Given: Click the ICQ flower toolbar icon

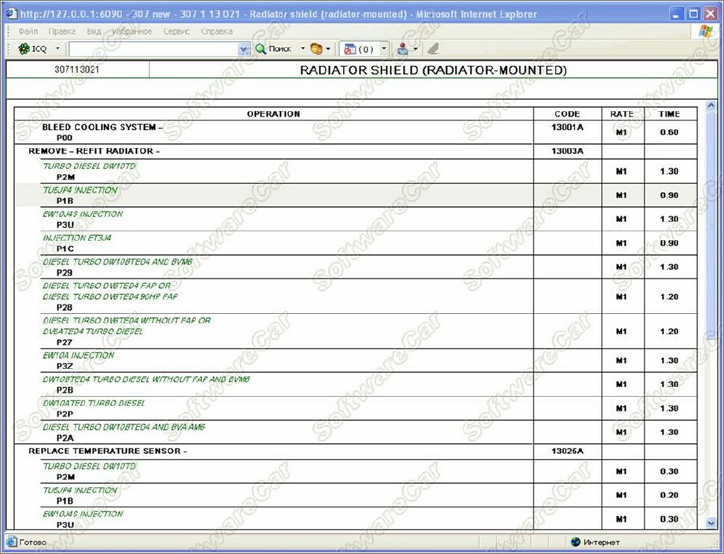Looking at the screenshot, I should pos(24,49).
